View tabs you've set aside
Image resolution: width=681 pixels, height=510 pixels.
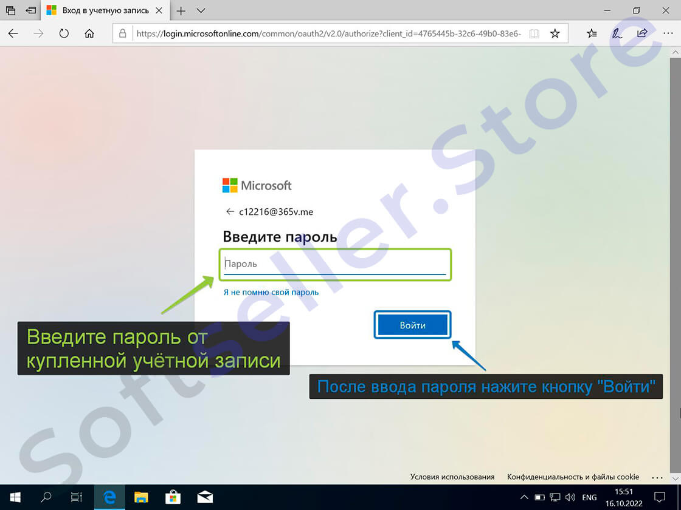(x=10, y=10)
